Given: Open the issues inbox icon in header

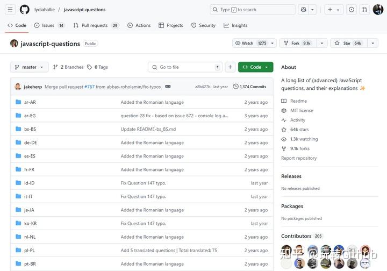Looking at the screenshot, I should [352, 10].
